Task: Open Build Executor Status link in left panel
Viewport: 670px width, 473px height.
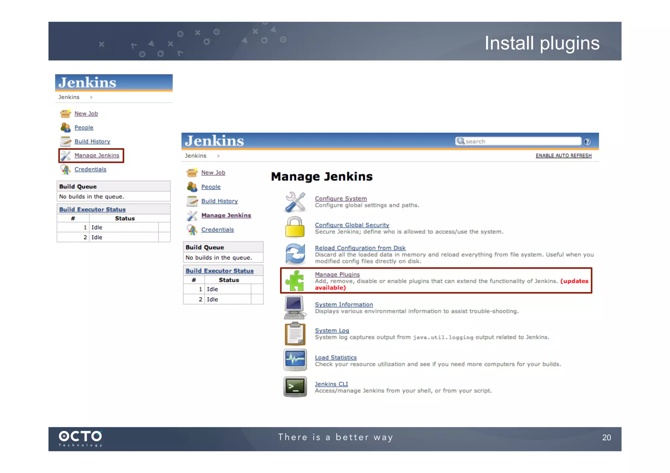Action: point(92,209)
